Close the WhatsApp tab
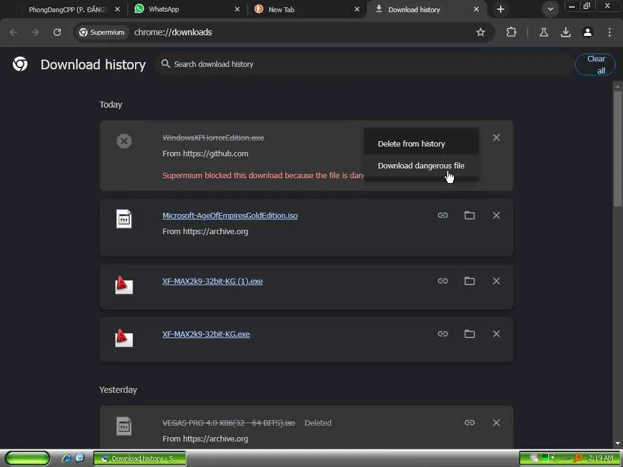This screenshot has width=623, height=467. [237, 9]
